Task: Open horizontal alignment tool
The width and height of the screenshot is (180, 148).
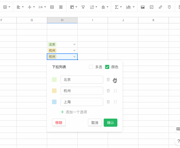Action: 18,7
